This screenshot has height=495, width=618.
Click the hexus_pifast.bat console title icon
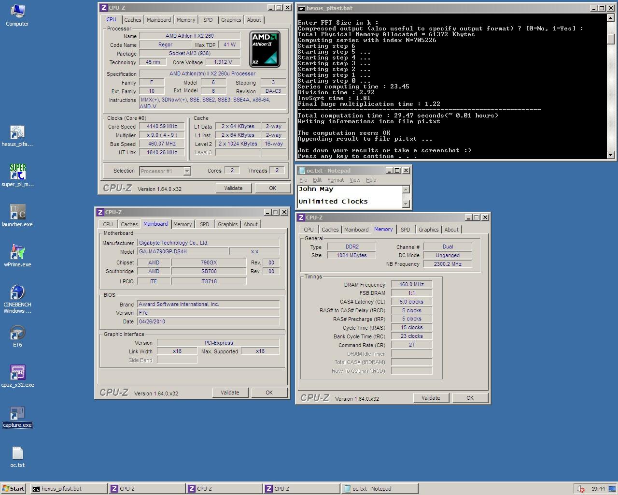(301, 8)
